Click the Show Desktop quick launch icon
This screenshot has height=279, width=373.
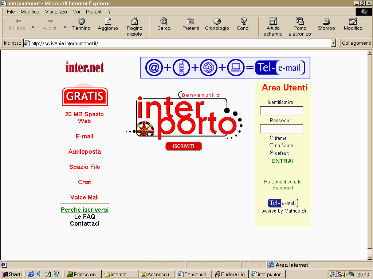coord(48,274)
